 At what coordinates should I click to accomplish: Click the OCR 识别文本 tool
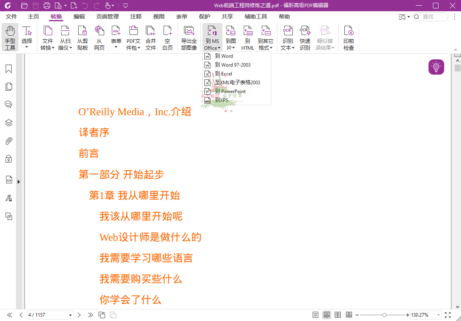(287, 37)
